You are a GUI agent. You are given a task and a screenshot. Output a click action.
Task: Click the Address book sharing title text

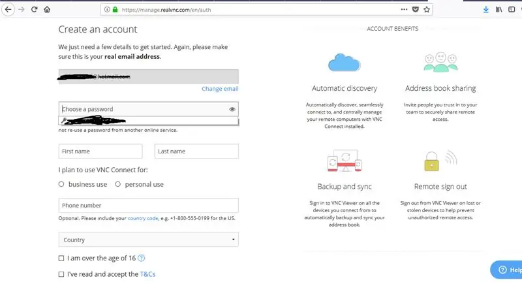click(x=440, y=88)
